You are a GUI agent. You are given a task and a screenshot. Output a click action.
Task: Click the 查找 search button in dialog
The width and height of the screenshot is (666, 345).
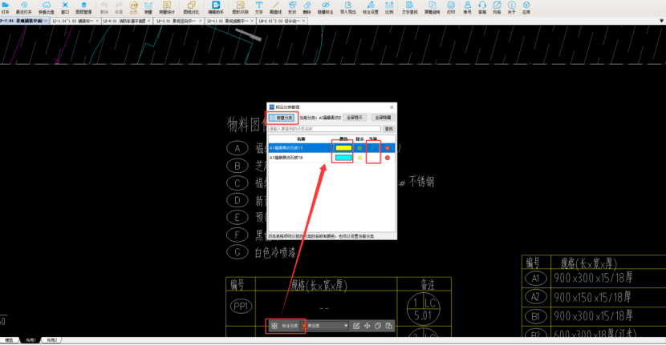coord(388,129)
